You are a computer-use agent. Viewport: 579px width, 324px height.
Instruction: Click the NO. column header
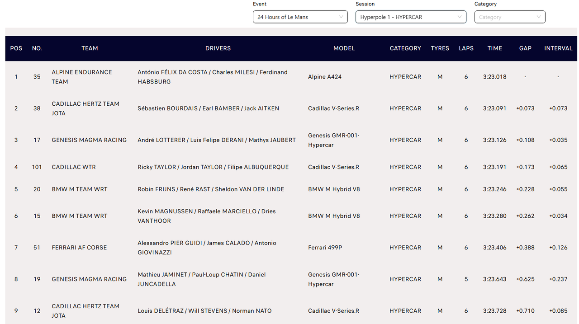(x=37, y=48)
